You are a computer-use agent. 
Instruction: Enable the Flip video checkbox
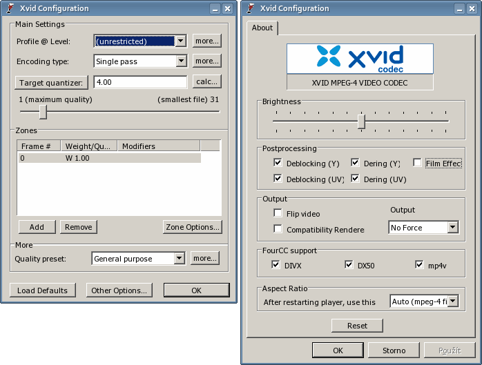(x=278, y=213)
